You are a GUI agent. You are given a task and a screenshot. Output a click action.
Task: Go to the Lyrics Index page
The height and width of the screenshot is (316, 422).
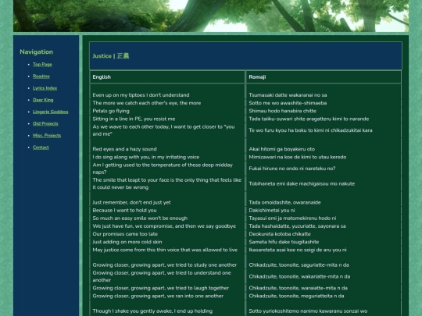45,88
